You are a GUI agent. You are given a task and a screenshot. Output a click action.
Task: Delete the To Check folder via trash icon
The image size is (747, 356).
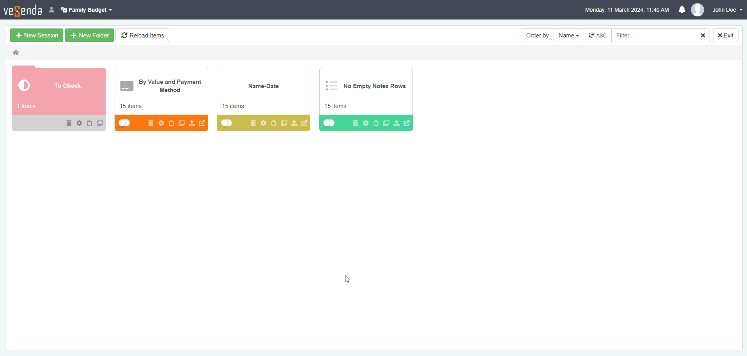pyautogui.click(x=69, y=123)
